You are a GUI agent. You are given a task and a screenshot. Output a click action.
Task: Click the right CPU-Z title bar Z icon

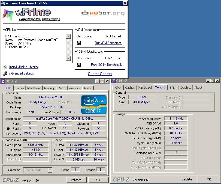coord(113,81)
